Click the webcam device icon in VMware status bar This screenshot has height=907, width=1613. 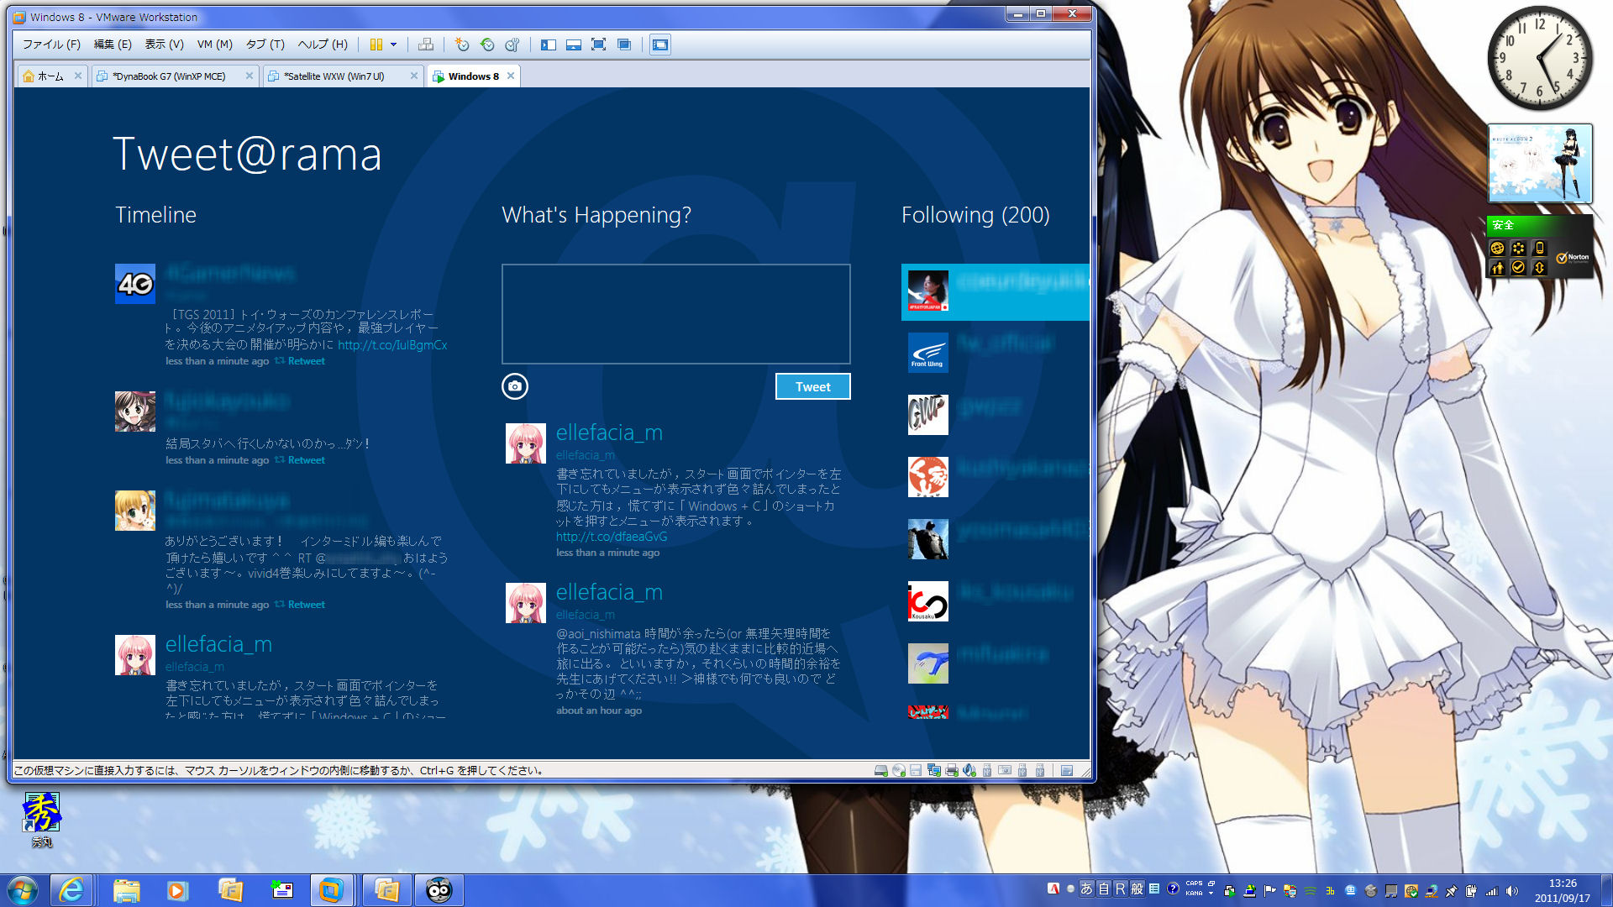pos(1005,770)
